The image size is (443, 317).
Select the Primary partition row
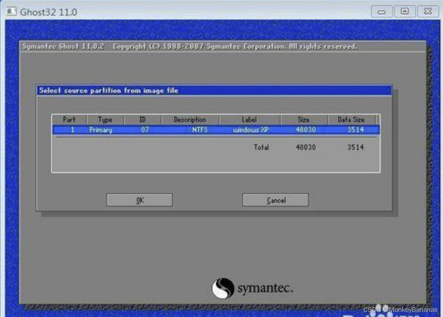click(x=216, y=130)
